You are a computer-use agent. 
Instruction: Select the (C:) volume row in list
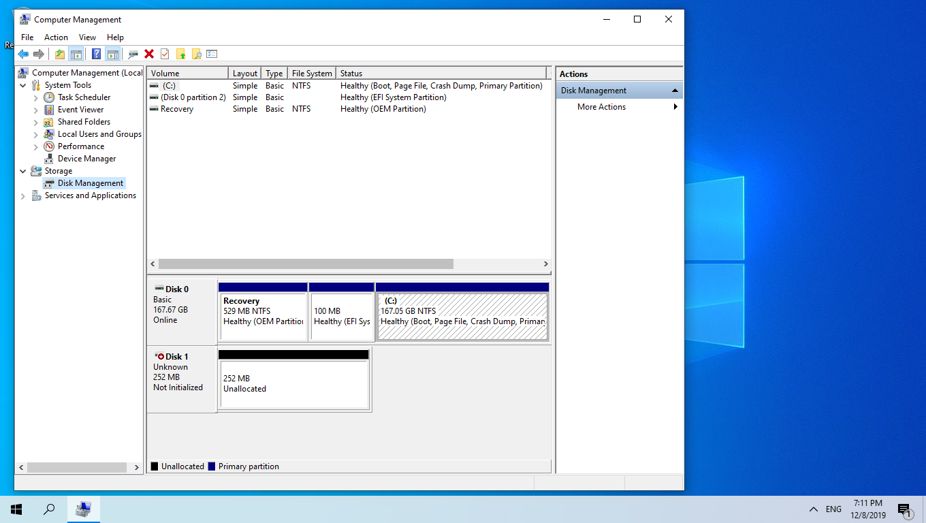(348, 86)
